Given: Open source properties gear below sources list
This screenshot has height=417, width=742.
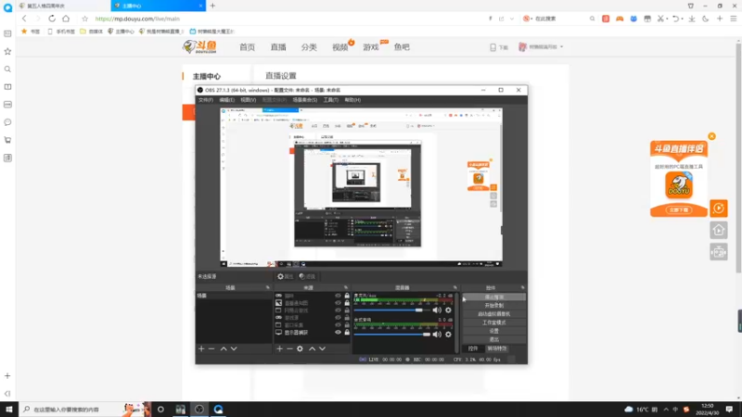Looking at the screenshot, I should click(x=300, y=348).
